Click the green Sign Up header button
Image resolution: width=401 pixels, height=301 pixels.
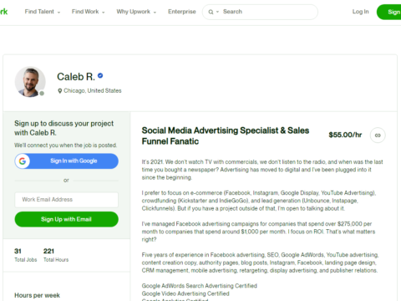pos(389,12)
